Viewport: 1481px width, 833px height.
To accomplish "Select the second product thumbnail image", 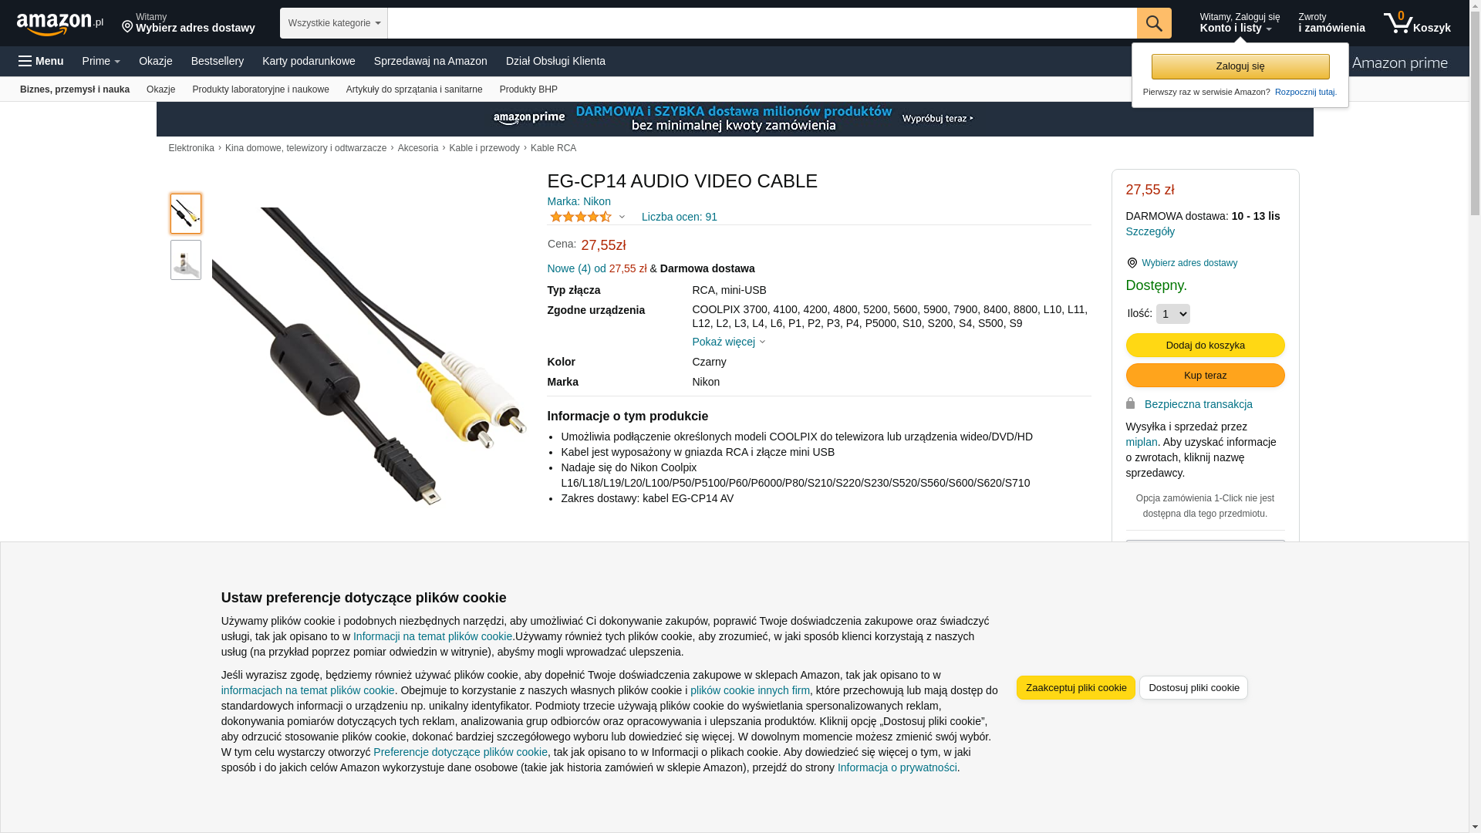I will tap(186, 260).
